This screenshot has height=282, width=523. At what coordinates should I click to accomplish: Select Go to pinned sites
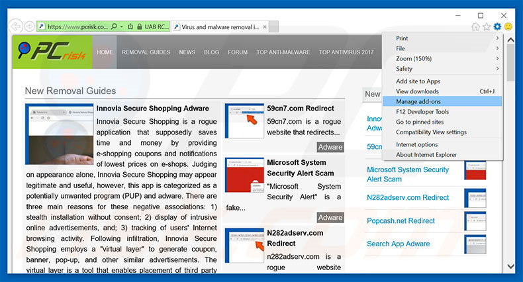442,122
